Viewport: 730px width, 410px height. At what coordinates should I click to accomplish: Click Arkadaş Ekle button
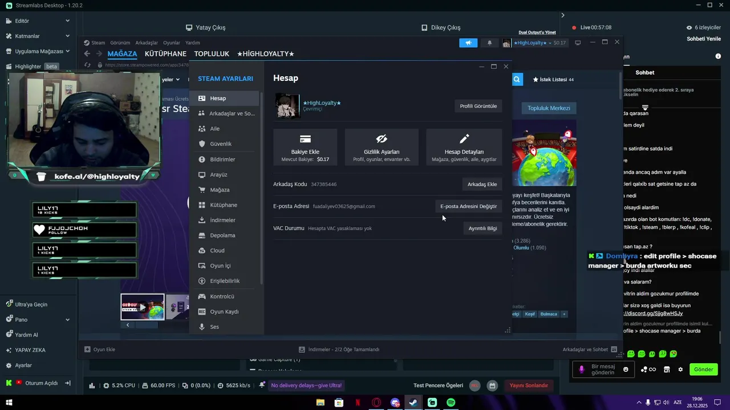[482, 184]
